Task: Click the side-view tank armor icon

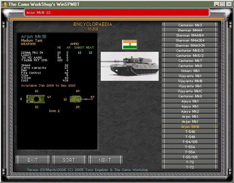Action: point(81,99)
